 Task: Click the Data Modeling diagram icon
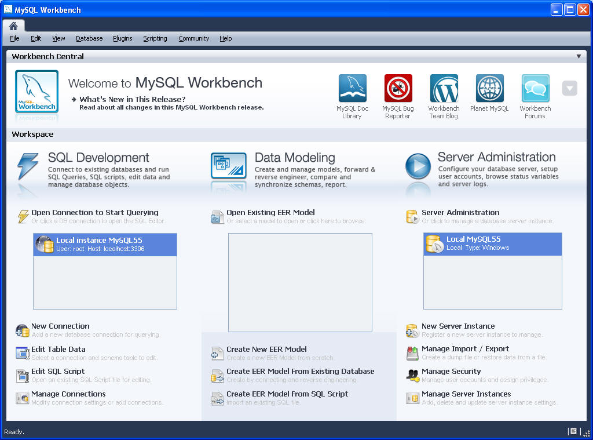tap(229, 165)
